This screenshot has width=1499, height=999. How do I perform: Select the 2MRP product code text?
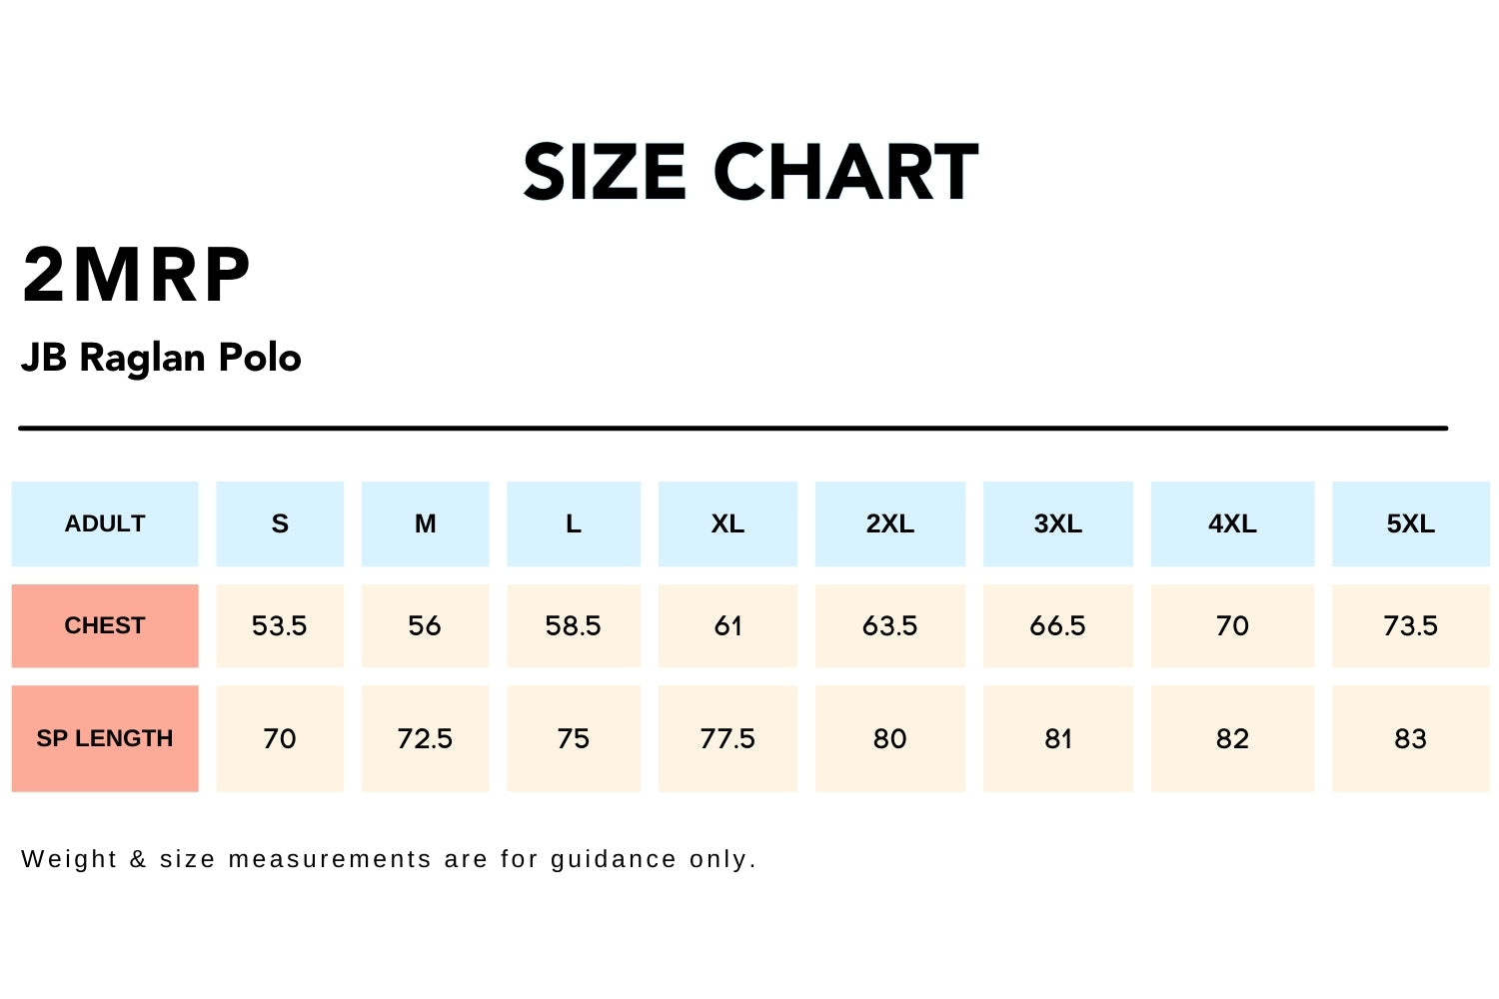(x=136, y=276)
